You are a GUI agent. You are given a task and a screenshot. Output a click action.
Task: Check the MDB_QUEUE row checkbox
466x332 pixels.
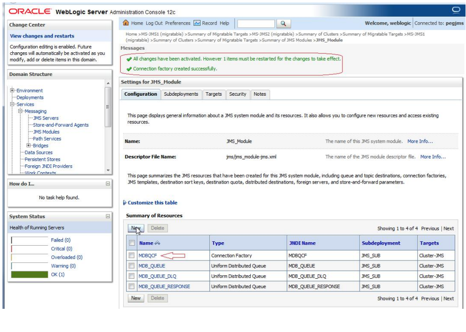(132, 266)
